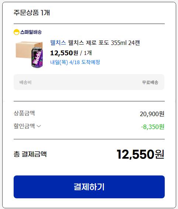Click the 결제하기 payment button
This screenshot has width=178, height=209.
[x=89, y=187]
